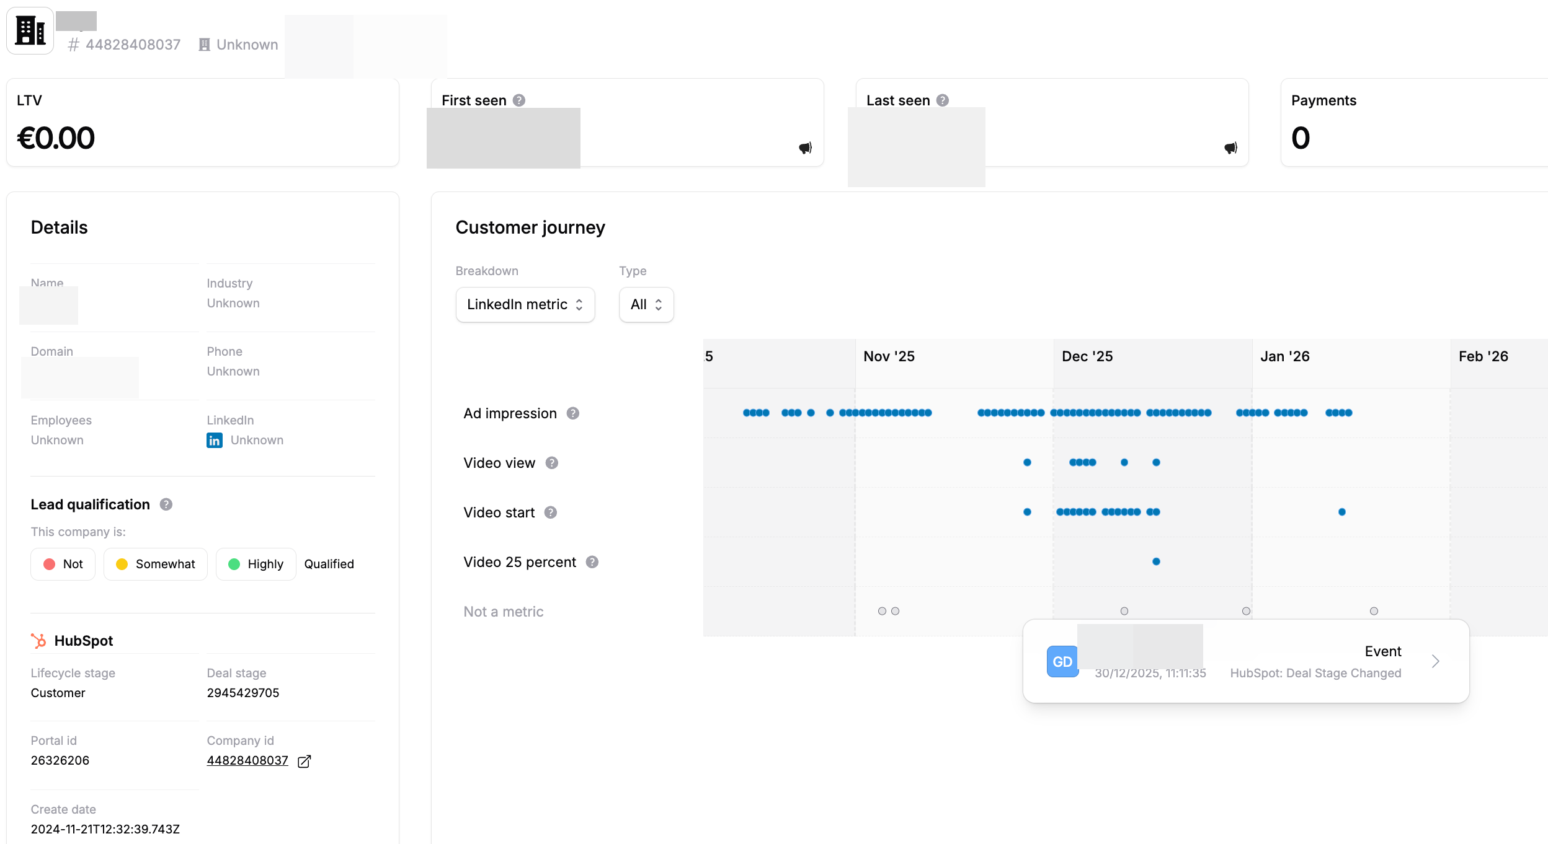Open feedback via megaphone icon in First seen card
This screenshot has height=844, width=1548.
pos(804,146)
